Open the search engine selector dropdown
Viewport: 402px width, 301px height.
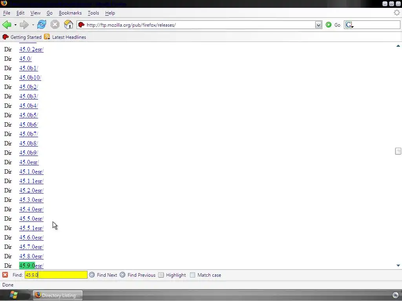349,25
